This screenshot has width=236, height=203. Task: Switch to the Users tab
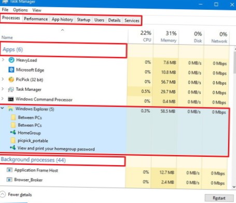(99, 20)
